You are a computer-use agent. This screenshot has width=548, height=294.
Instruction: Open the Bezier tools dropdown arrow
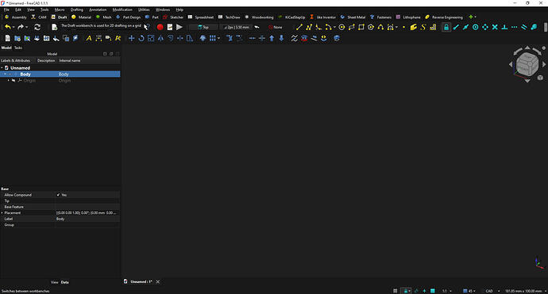(x=396, y=27)
